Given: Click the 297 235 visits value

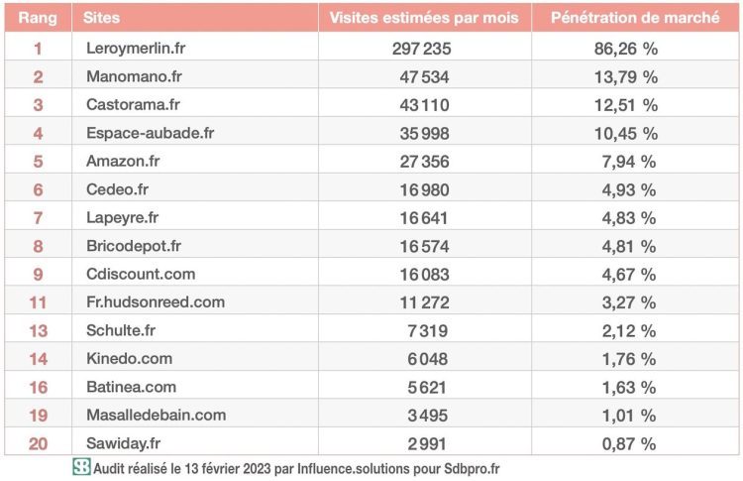Looking at the screenshot, I should point(425,48).
